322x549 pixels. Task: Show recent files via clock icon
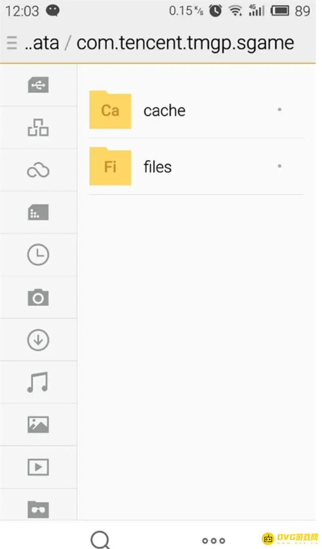(x=38, y=255)
